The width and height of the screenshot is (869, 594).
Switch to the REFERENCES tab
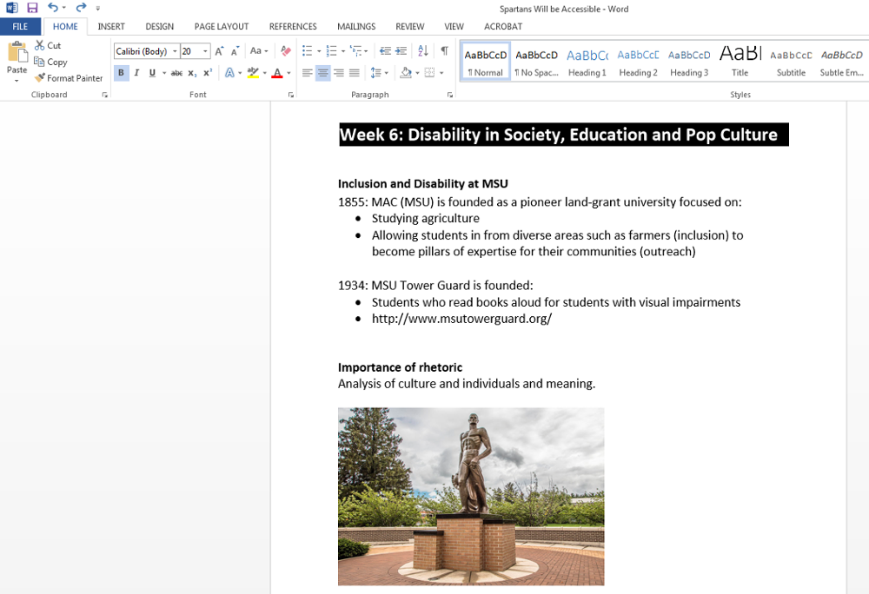(293, 27)
